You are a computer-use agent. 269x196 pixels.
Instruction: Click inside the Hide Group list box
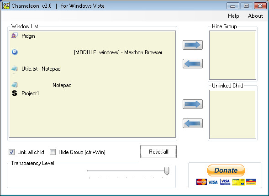[232, 55]
